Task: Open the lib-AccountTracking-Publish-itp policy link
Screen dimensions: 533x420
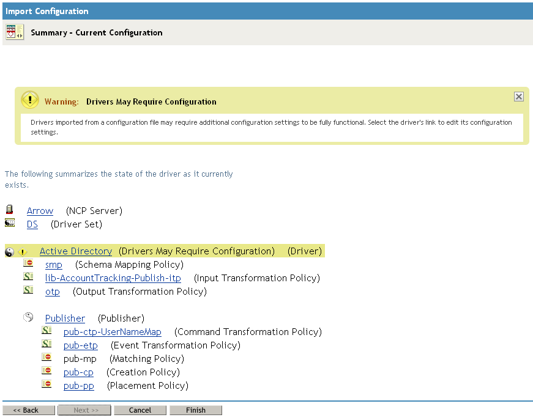Action: pyautogui.click(x=113, y=278)
